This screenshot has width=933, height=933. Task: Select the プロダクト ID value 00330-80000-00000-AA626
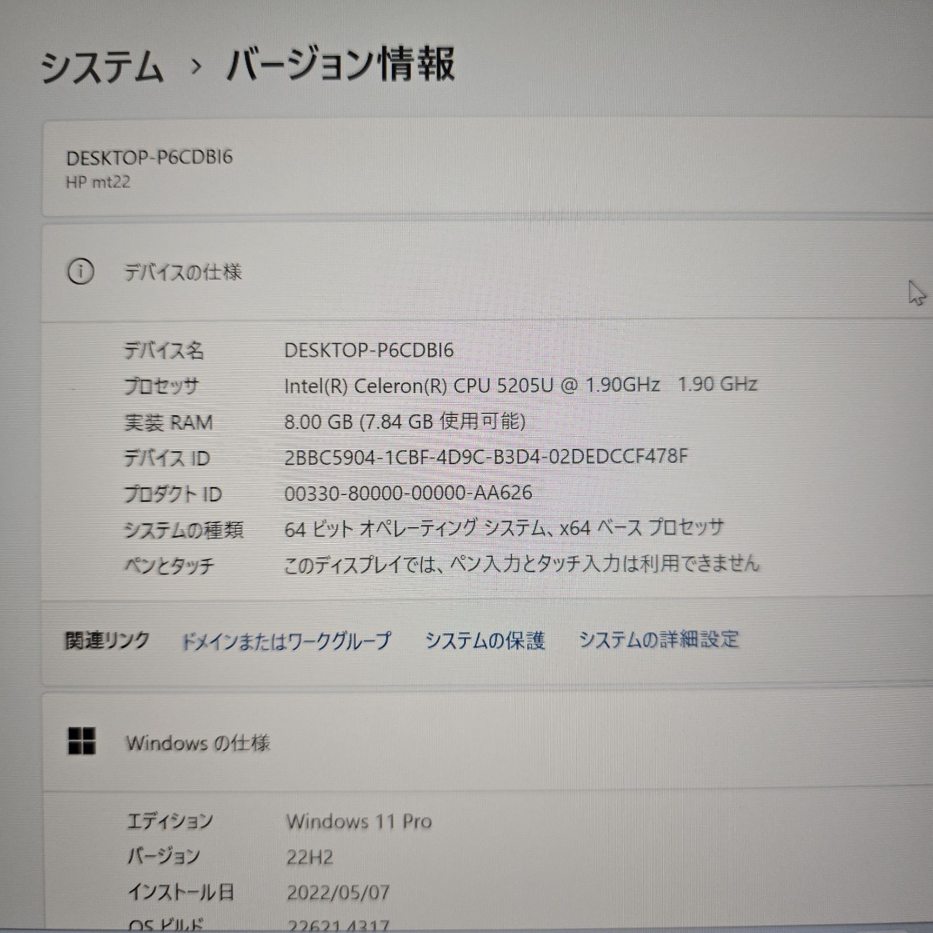coord(408,493)
